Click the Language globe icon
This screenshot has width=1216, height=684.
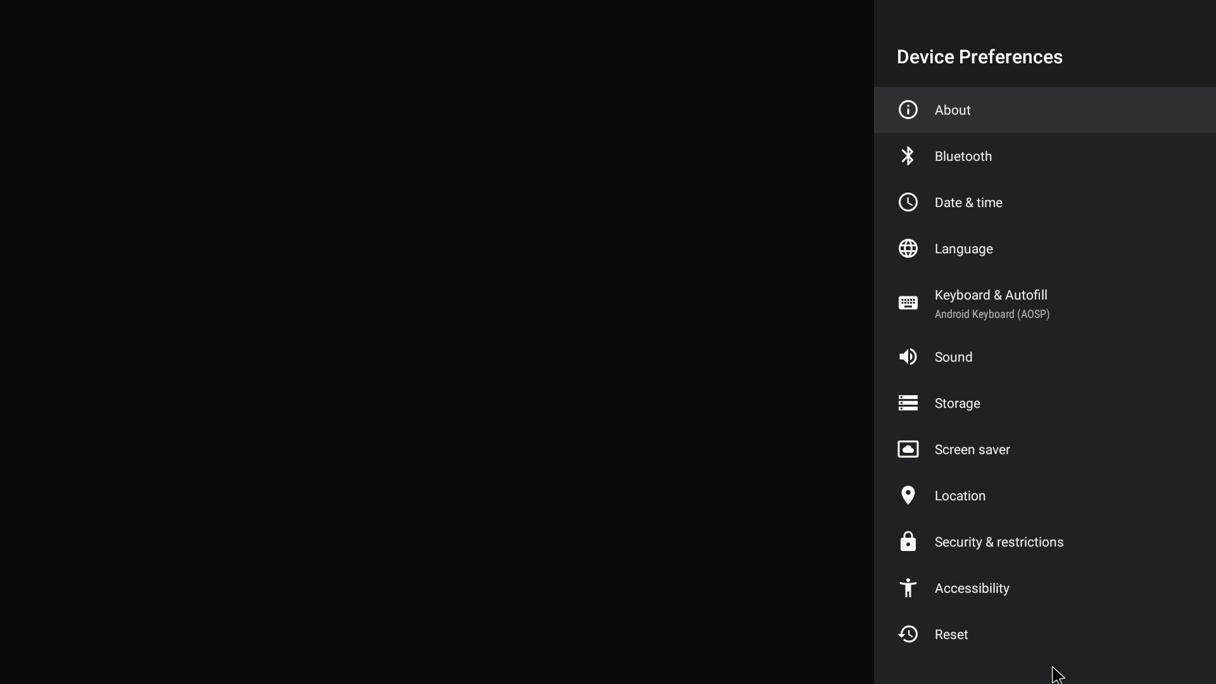(908, 248)
